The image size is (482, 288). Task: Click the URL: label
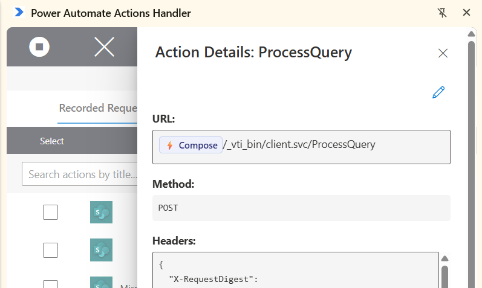coord(163,119)
